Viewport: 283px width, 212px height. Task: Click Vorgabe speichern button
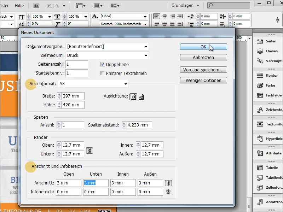[203, 70]
